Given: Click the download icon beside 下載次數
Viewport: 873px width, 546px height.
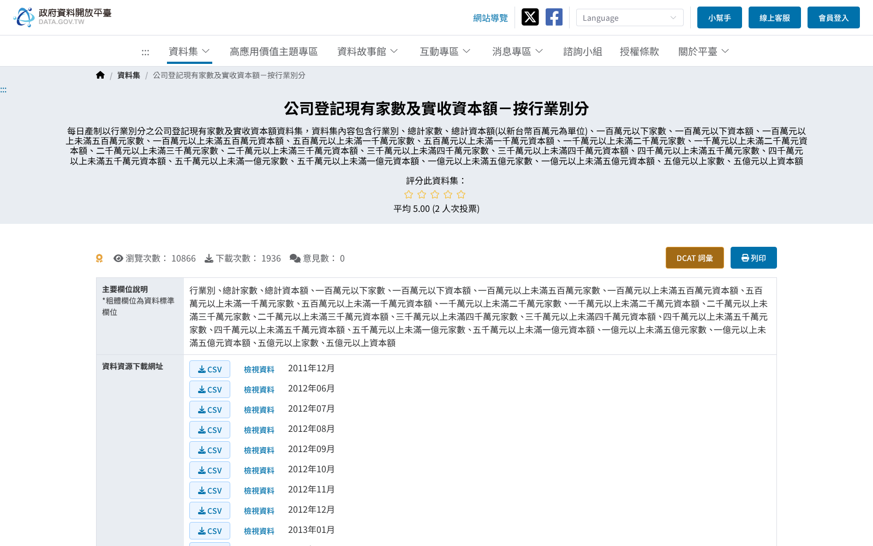Looking at the screenshot, I should [x=209, y=258].
